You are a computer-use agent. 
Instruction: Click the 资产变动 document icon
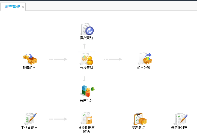pos(86,29)
